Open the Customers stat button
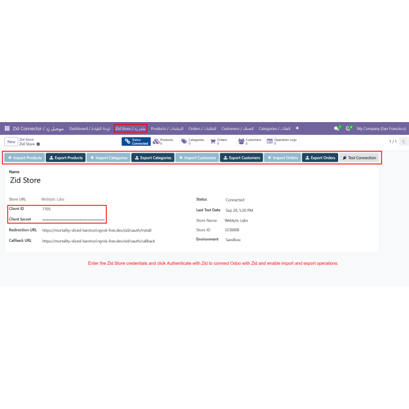The height and width of the screenshot is (409, 409). tap(250, 142)
